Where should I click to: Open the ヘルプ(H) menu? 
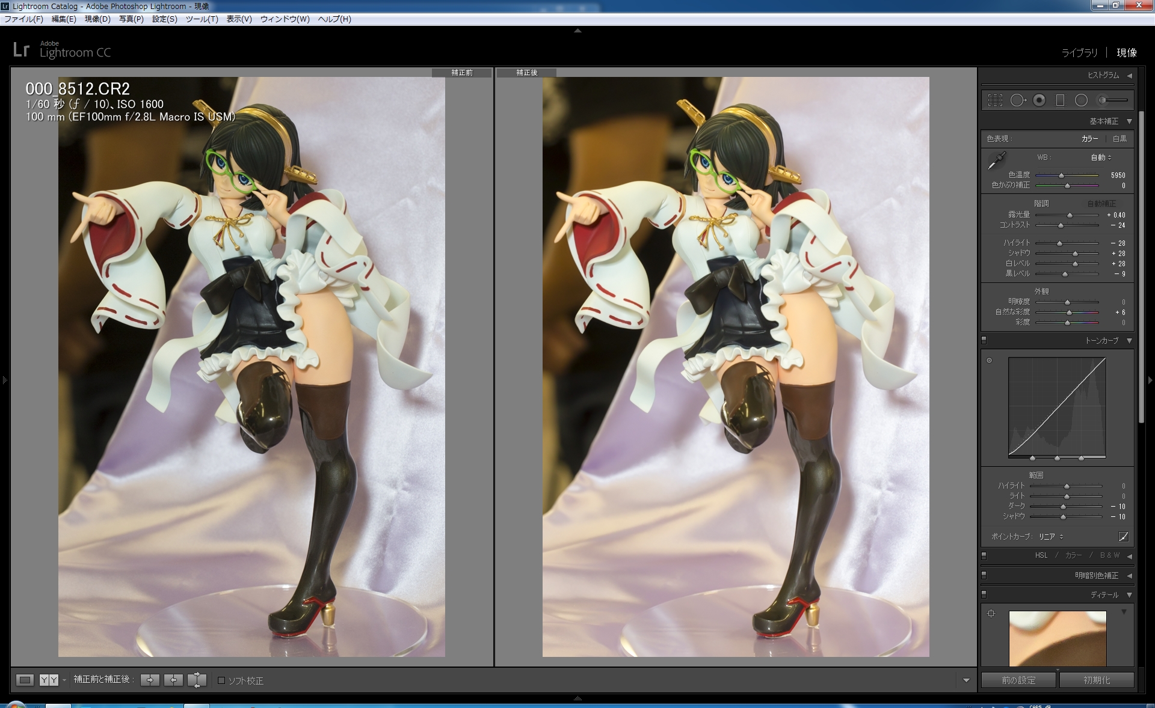pyautogui.click(x=334, y=19)
